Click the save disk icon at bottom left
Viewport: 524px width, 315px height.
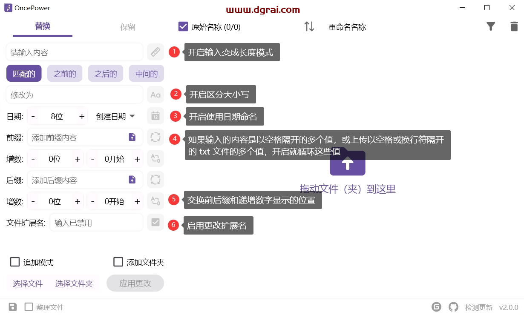coord(13,307)
